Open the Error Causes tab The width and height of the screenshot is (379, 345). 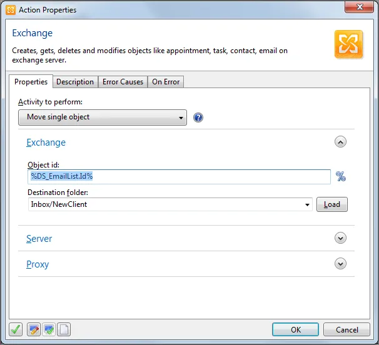click(x=123, y=82)
